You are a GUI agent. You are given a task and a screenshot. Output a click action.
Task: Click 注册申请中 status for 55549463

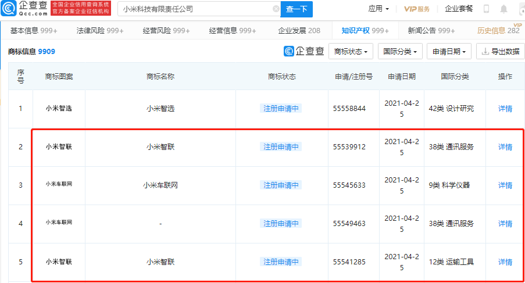[281, 224]
